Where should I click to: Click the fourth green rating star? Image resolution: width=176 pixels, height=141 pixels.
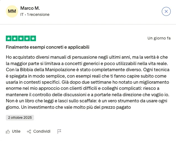point(27,38)
